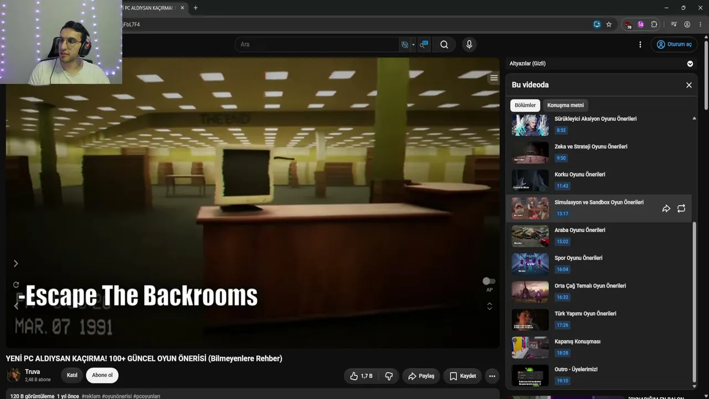
Task: Click the YouTube magnifier search button
Action: pos(444,44)
